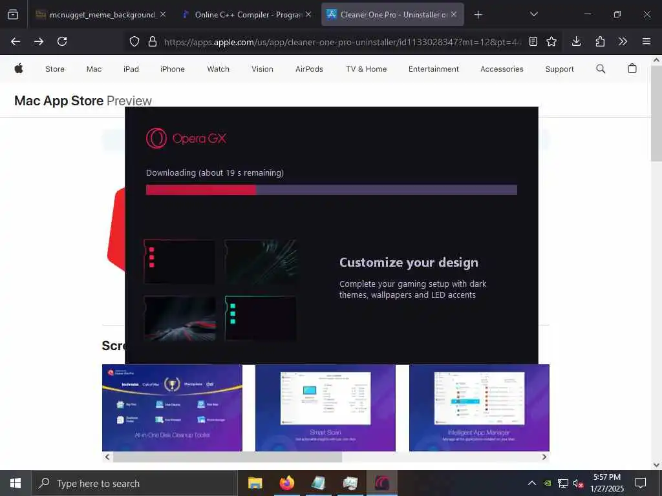Toggle reader view icon in address bar

point(533,41)
